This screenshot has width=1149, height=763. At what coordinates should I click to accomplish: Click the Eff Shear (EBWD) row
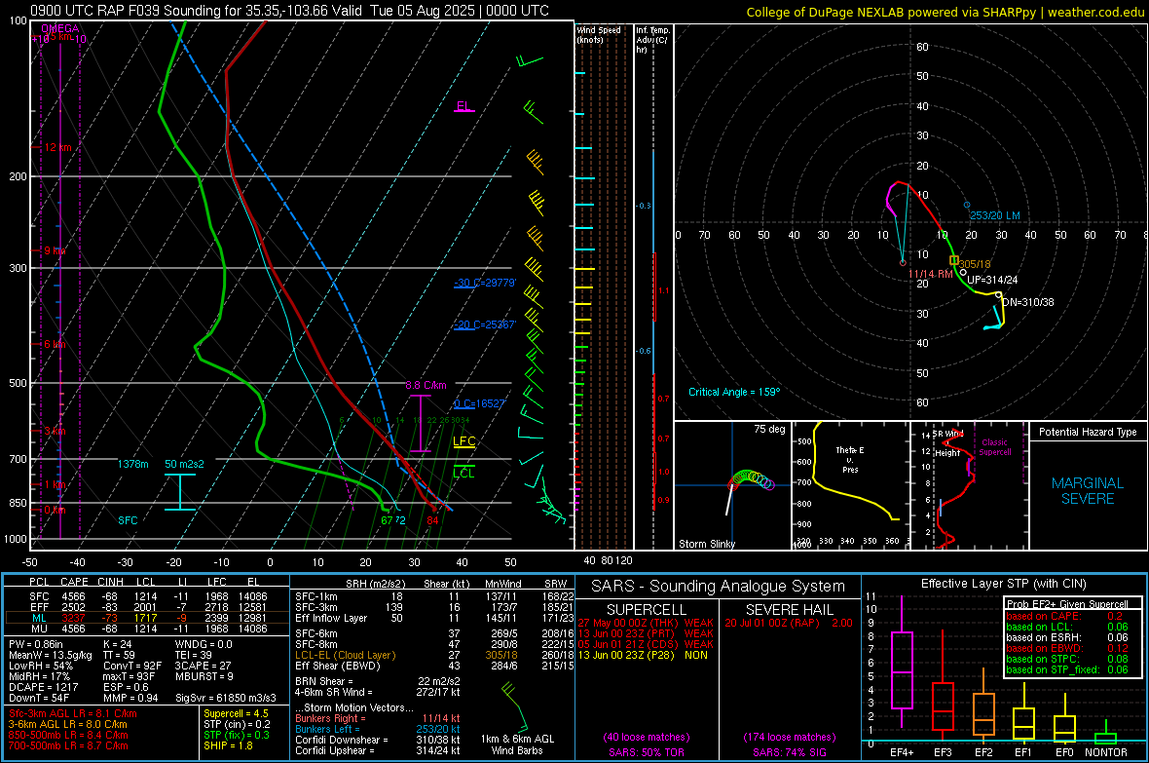(434, 666)
